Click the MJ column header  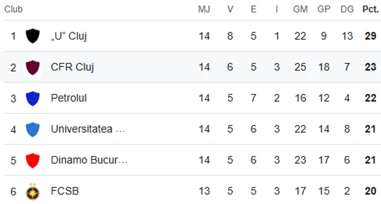204,9
